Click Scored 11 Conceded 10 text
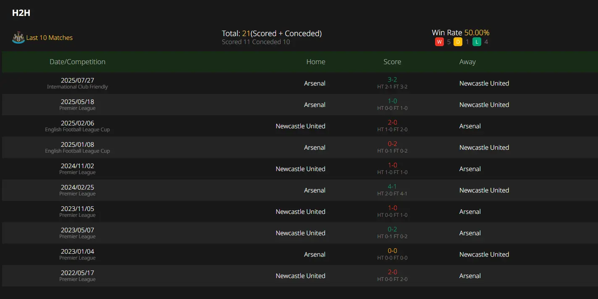 [256, 42]
